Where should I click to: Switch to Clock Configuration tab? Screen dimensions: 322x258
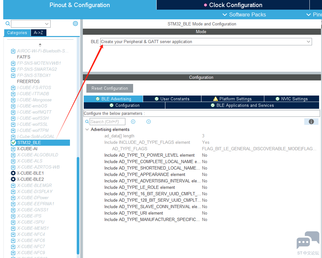233,5
